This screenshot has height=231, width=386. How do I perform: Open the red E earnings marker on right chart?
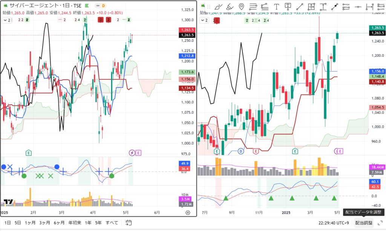pos(256,151)
